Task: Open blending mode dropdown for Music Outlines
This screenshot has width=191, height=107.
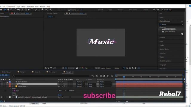Action: point(80,82)
